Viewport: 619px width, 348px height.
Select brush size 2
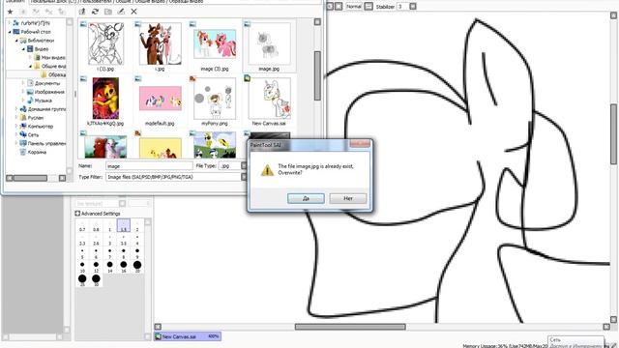pyautogui.click(x=137, y=225)
